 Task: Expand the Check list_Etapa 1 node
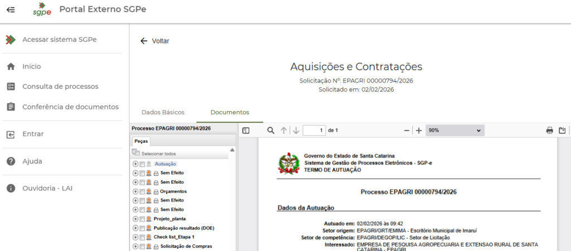[x=136, y=237]
